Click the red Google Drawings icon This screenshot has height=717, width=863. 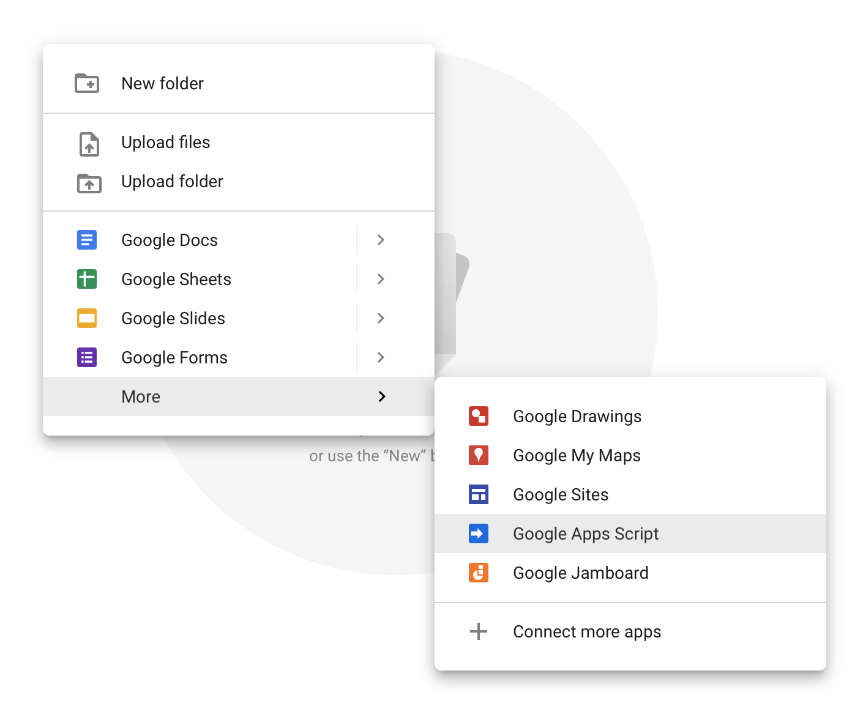[479, 416]
